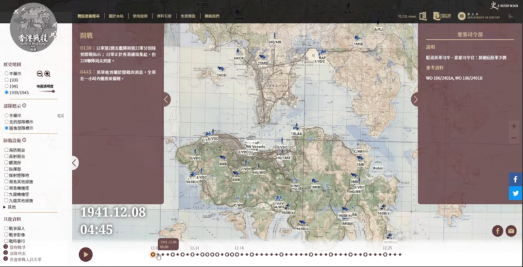Screen dimensions: 523x267
Task: Collapse the left sidebar with arrow
Action: (75, 163)
